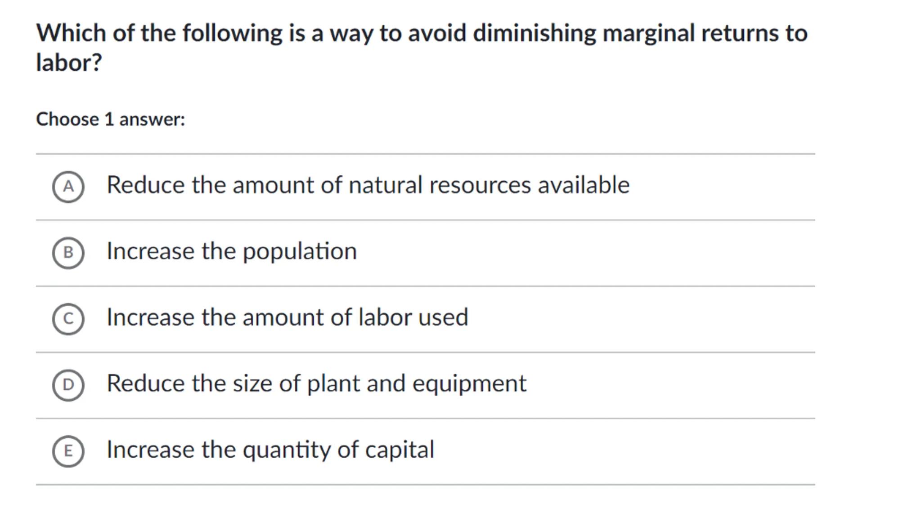Click the question heading about diminishing marginal returns
The width and height of the screenshot is (921, 522).
(x=422, y=33)
